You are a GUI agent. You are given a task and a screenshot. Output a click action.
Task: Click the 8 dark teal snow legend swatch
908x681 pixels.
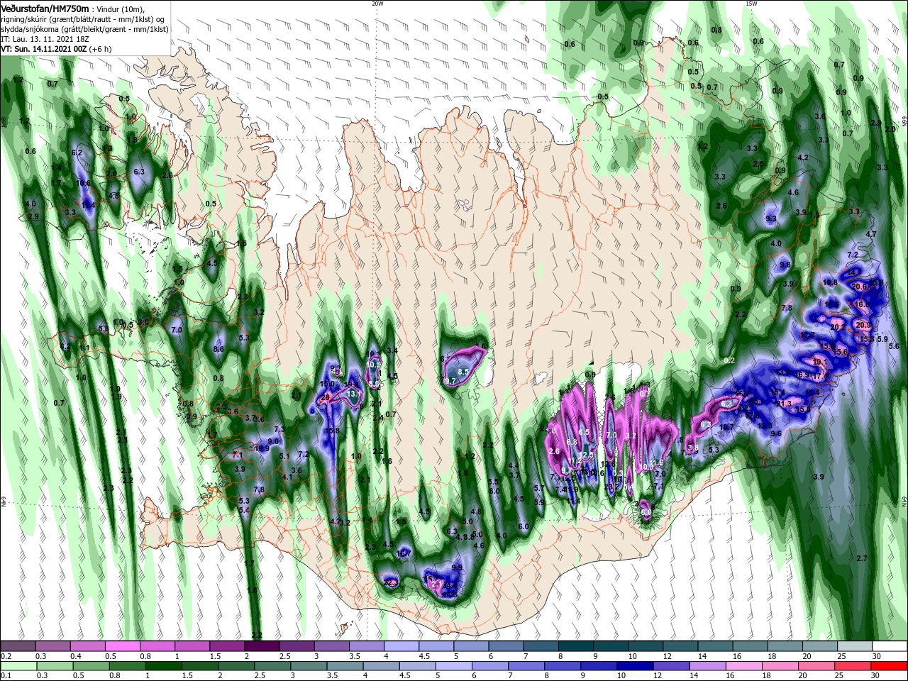[x=575, y=646]
